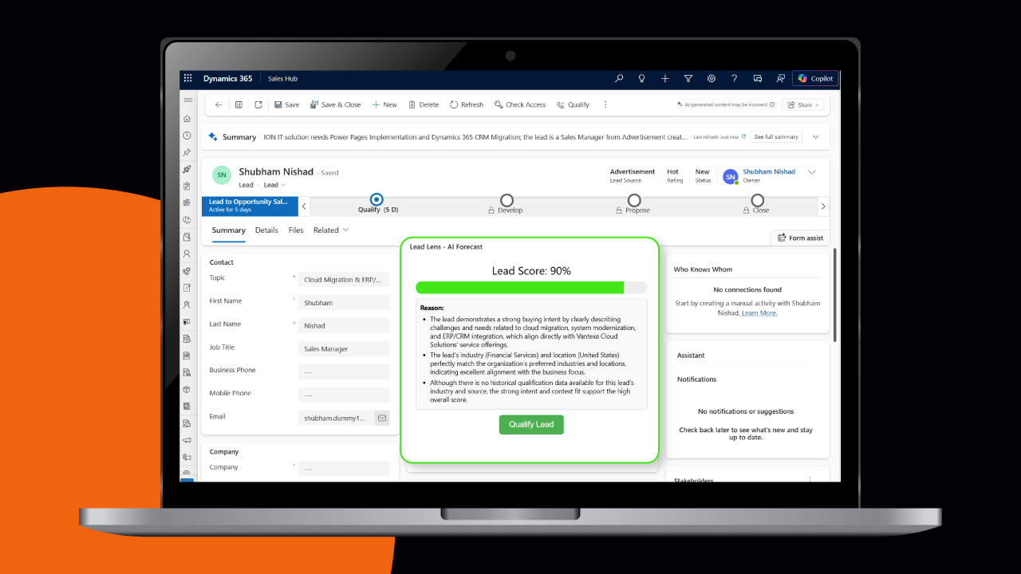
Task: Click the lightbulb assistant icon
Action: pyautogui.click(x=641, y=79)
